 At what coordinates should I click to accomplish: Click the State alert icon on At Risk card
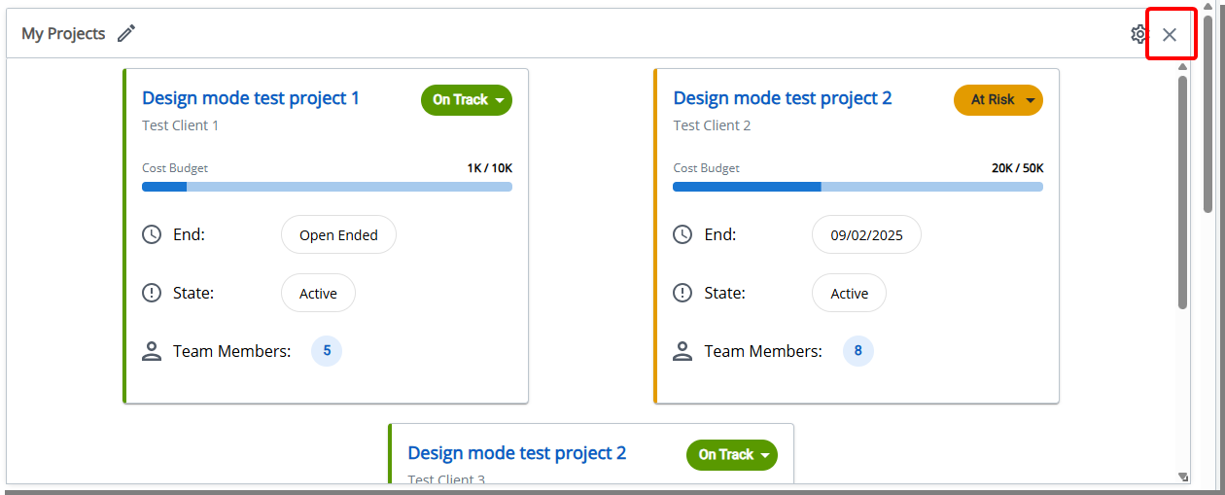682,293
